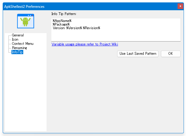The height and width of the screenshot is (136, 186).
Task: Click the word Version: in the pattern
Action: pyautogui.click(x=59, y=28)
